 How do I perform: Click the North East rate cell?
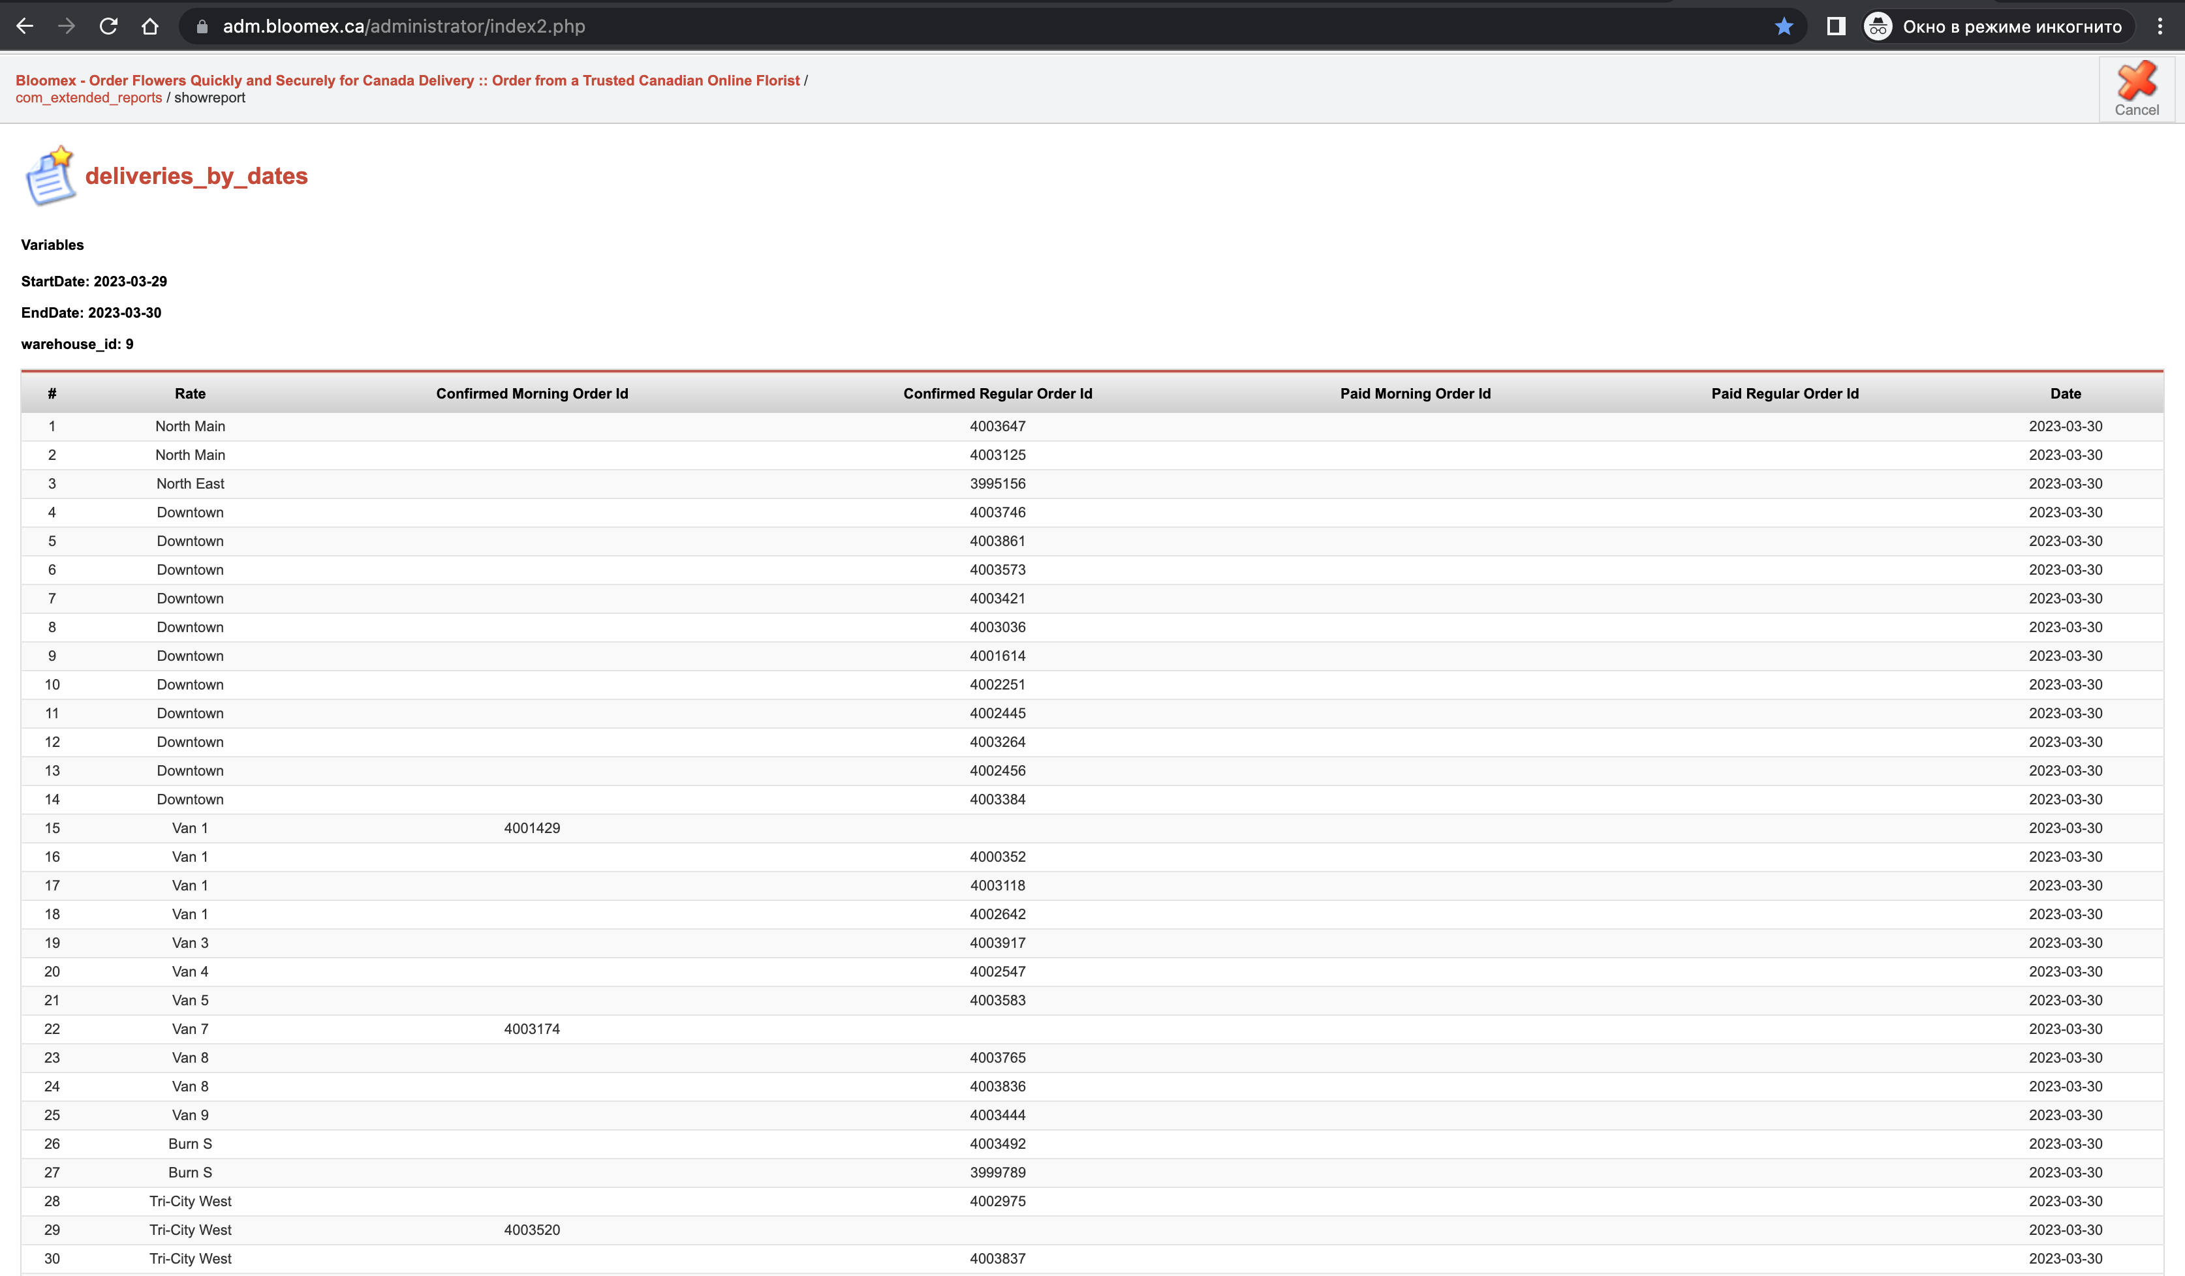pos(190,483)
